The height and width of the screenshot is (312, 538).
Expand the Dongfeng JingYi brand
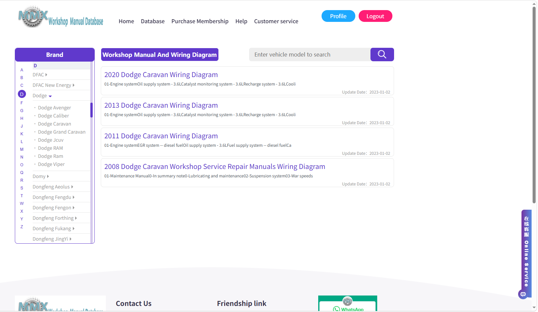pos(52,239)
